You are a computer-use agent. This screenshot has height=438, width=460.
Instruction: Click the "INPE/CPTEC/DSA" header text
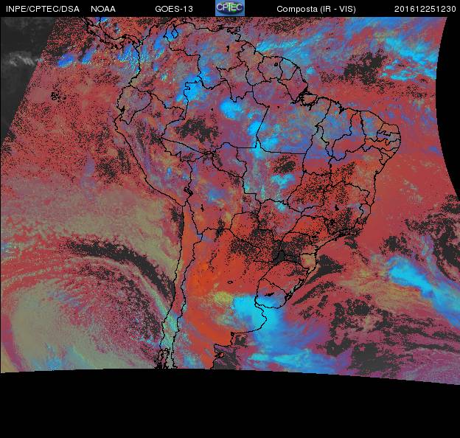click(43, 9)
